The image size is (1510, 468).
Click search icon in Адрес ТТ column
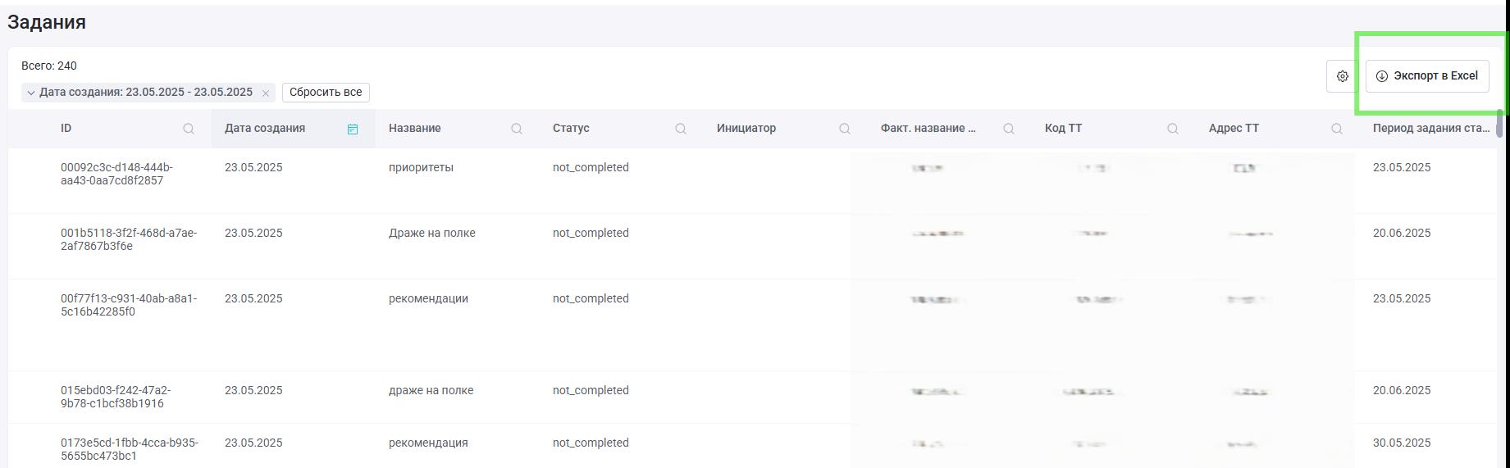1337,129
